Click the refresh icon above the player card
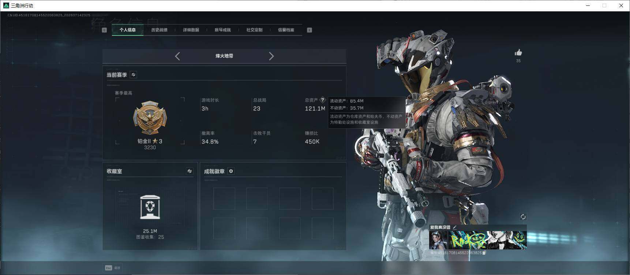Image resolution: width=630 pixels, height=275 pixels. (523, 217)
